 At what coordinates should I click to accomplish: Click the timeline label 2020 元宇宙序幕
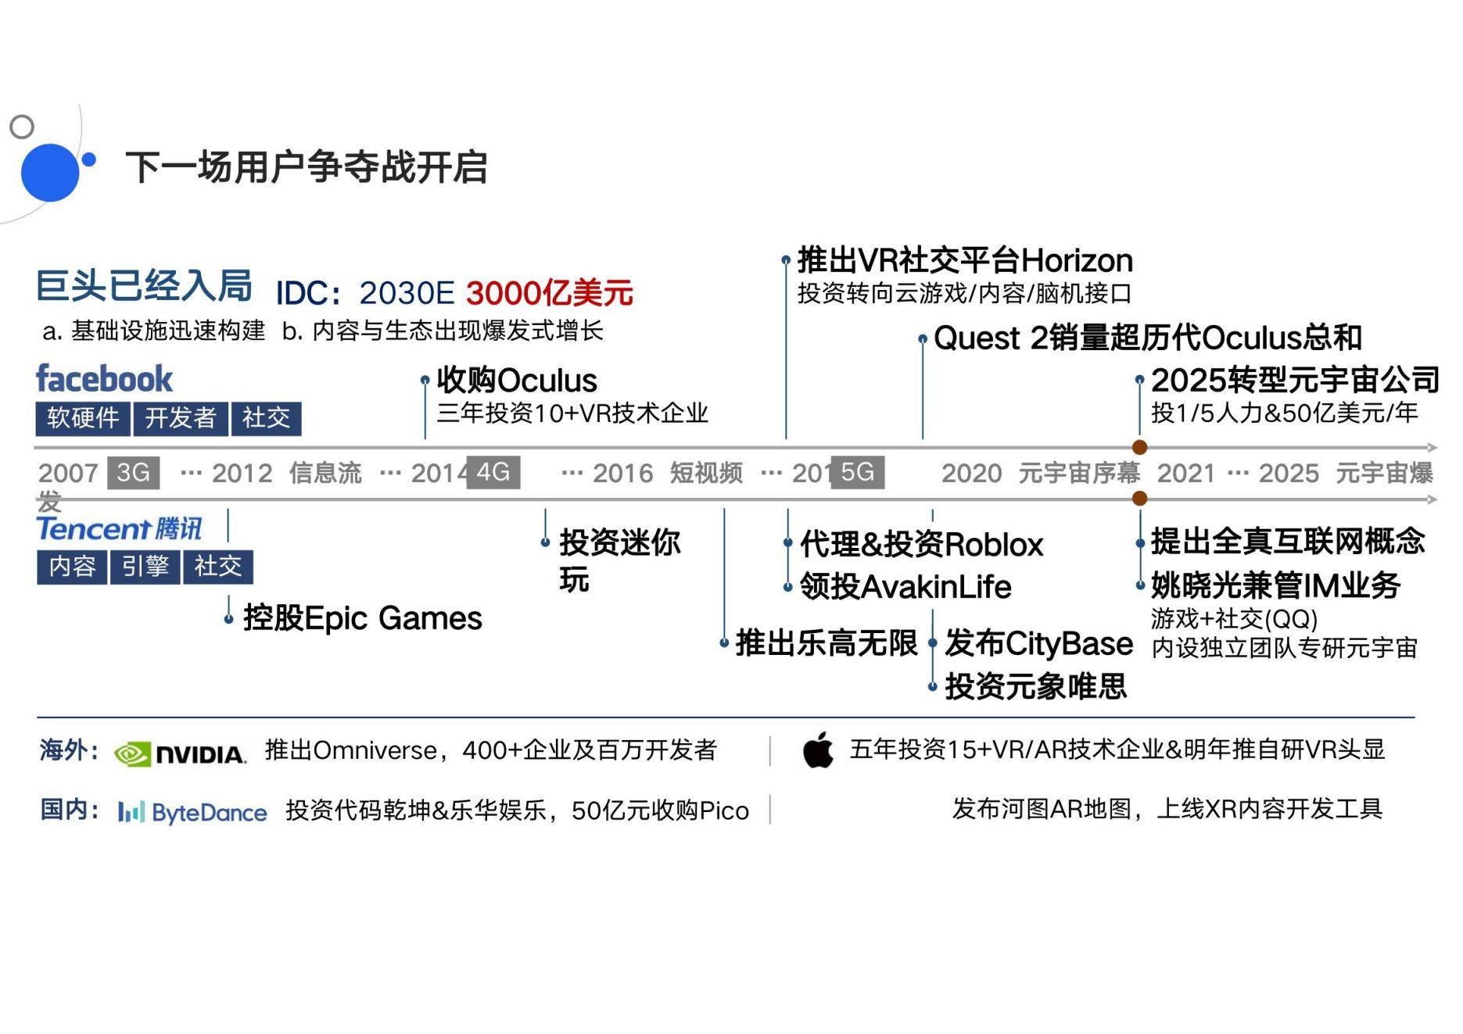pos(1041,473)
